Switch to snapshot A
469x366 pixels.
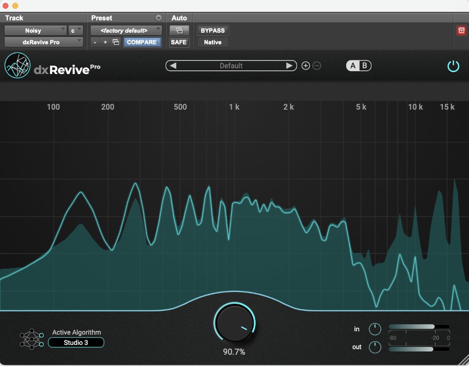[x=353, y=66]
